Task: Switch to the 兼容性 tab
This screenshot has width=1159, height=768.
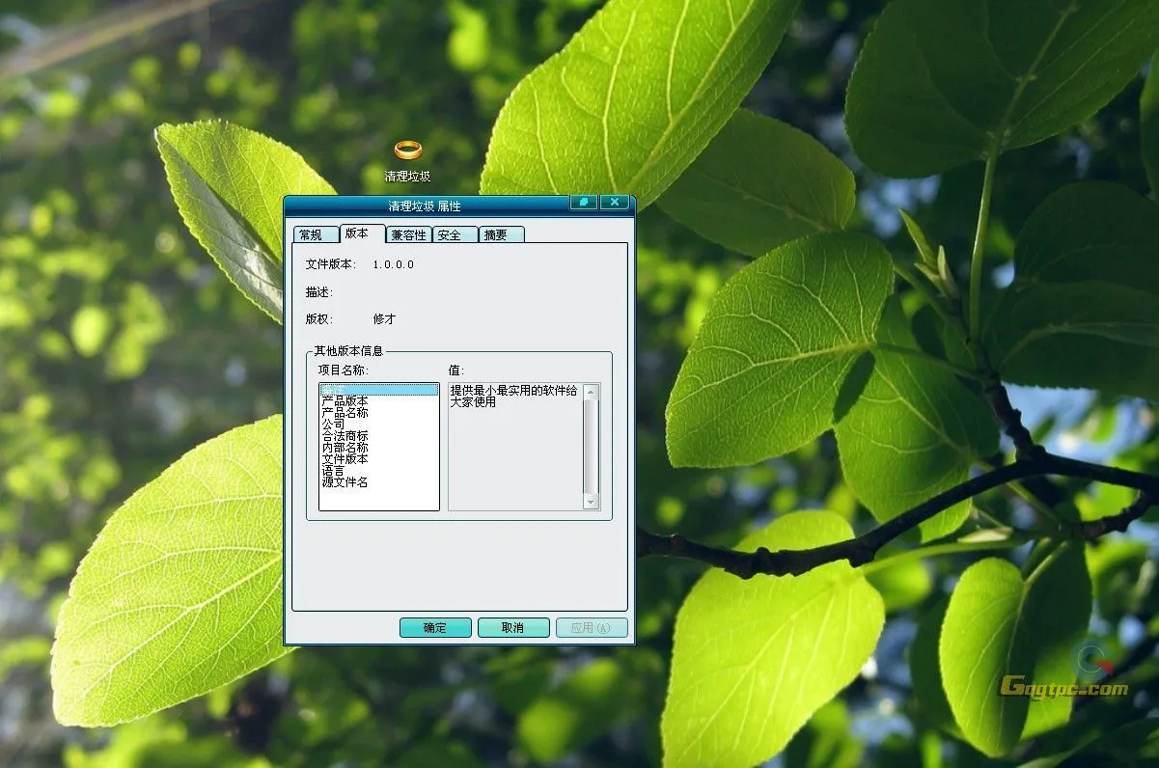Action: click(x=408, y=234)
